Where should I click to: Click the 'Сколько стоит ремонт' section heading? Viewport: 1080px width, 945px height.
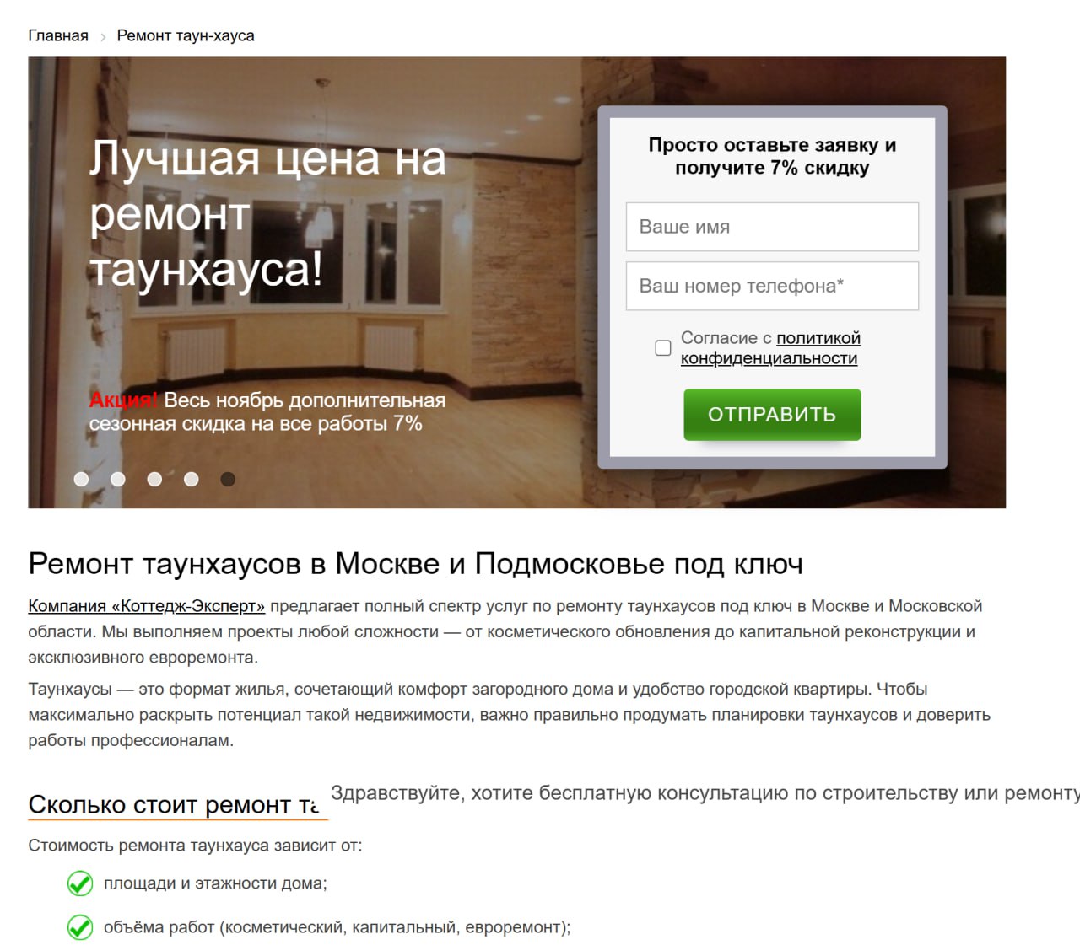pyautogui.click(x=173, y=805)
